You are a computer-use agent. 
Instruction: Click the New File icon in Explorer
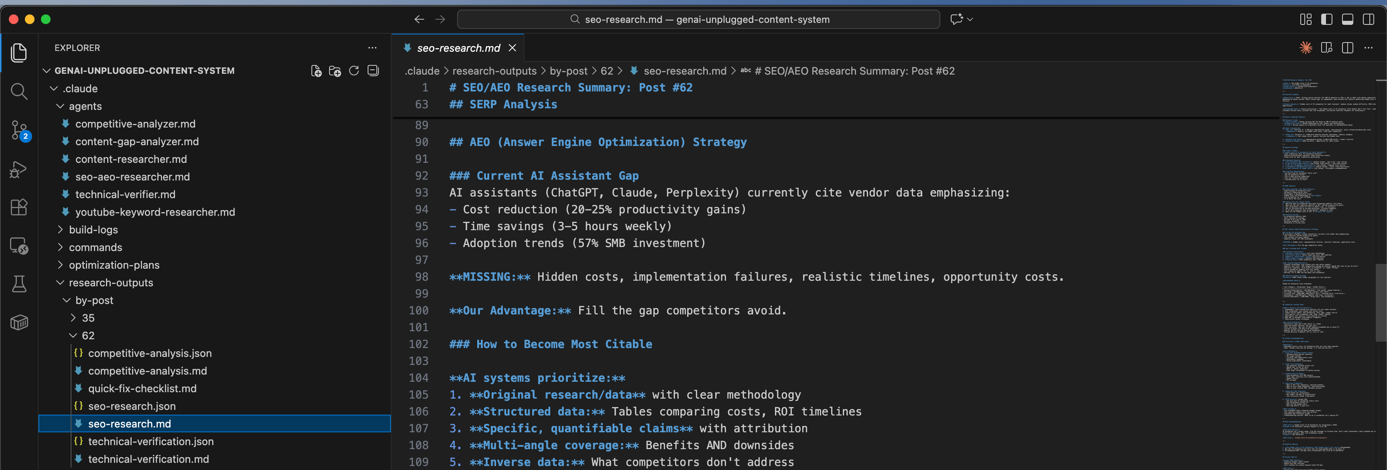316,71
